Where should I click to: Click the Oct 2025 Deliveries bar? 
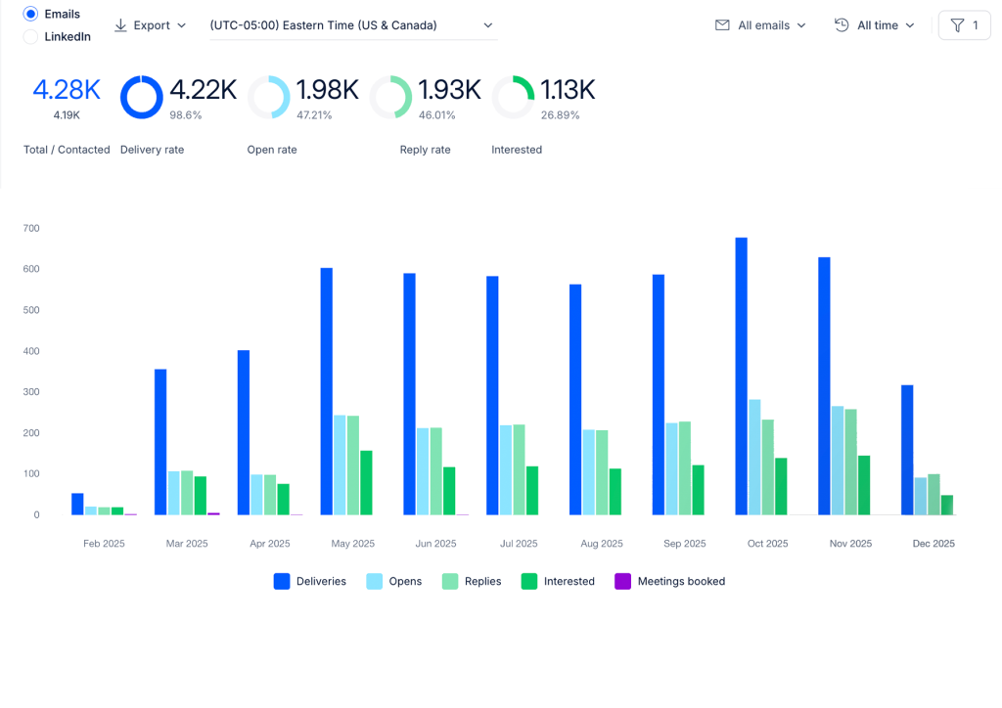[x=742, y=376]
